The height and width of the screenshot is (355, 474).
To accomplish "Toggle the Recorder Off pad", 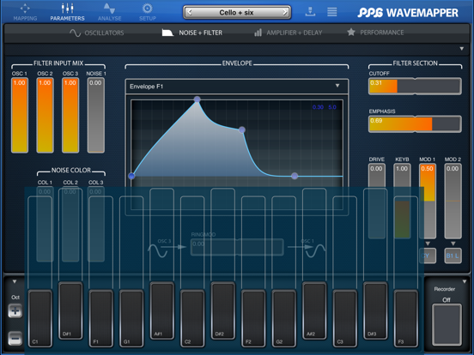I will click(447, 324).
